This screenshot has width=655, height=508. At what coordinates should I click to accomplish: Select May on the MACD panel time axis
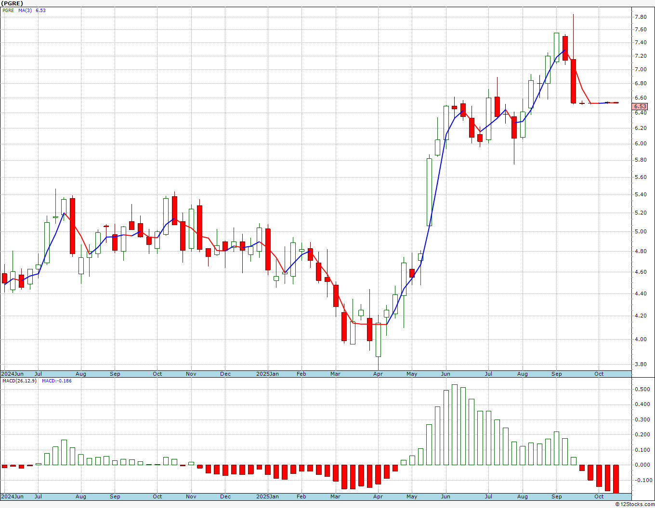(412, 496)
